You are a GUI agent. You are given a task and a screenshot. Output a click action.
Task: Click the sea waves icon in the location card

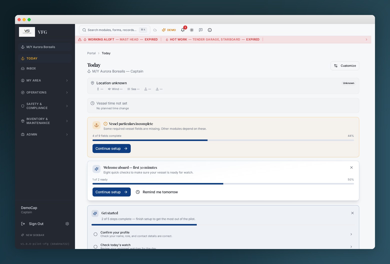point(129,89)
